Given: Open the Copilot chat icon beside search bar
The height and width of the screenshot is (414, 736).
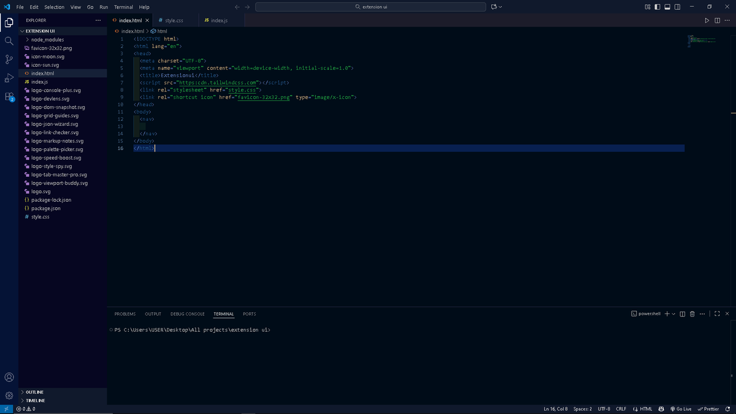Looking at the screenshot, I should 494,7.
